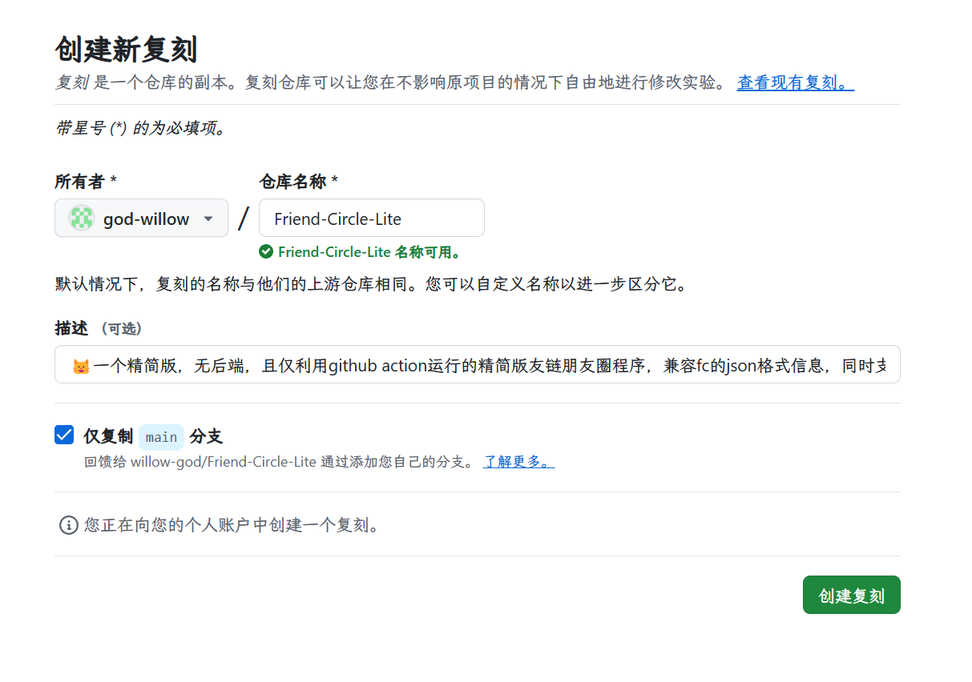Click the "所有者 *" field label
The width and height of the screenshot is (972, 682).
(86, 182)
